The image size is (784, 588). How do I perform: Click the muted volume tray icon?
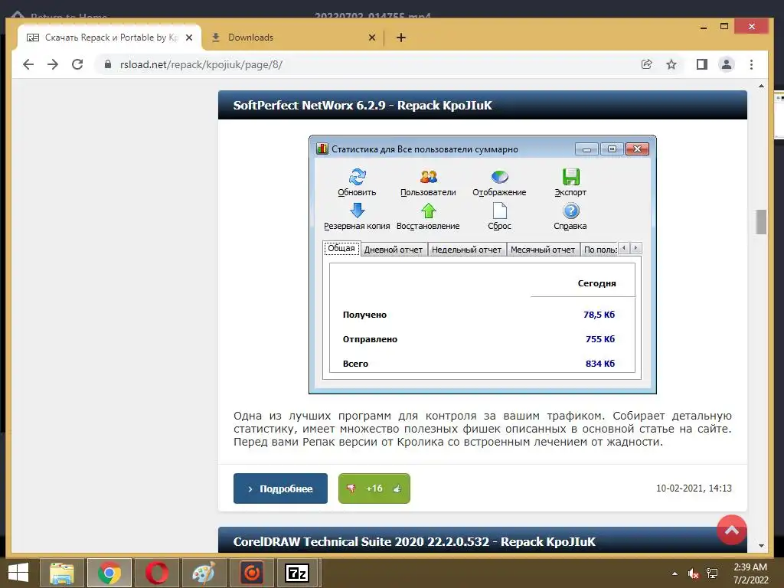click(x=693, y=573)
